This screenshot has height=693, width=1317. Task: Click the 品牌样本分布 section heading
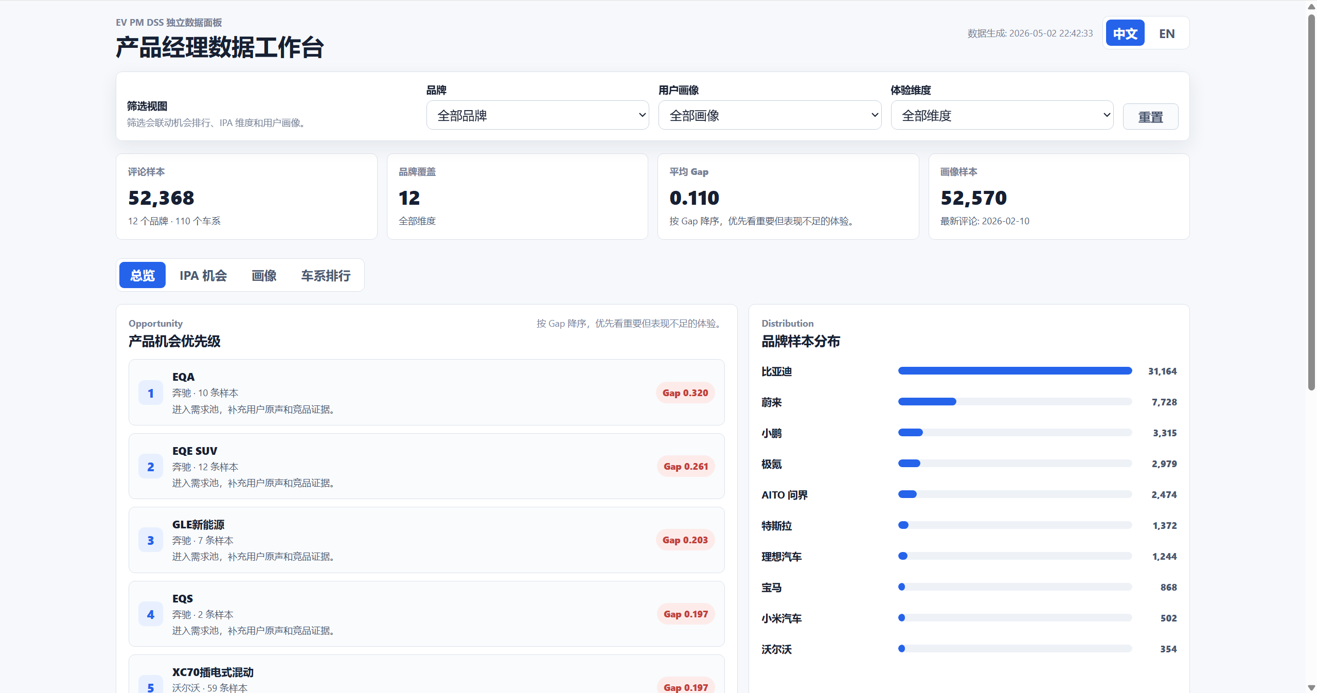pos(800,342)
